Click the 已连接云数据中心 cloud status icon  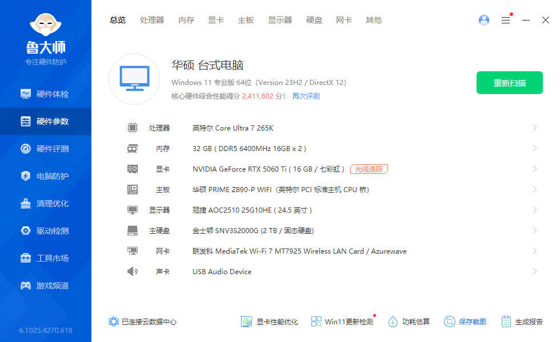click(x=114, y=321)
